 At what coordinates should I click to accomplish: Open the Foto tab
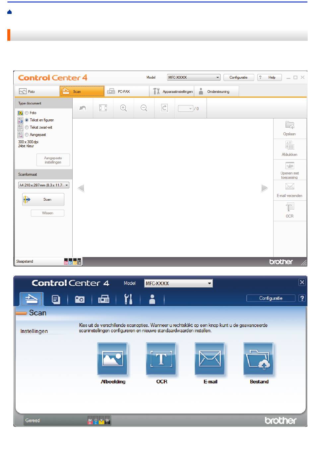pyautogui.click(x=37, y=91)
